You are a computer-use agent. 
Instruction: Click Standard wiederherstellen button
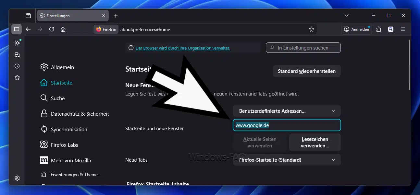tap(306, 71)
